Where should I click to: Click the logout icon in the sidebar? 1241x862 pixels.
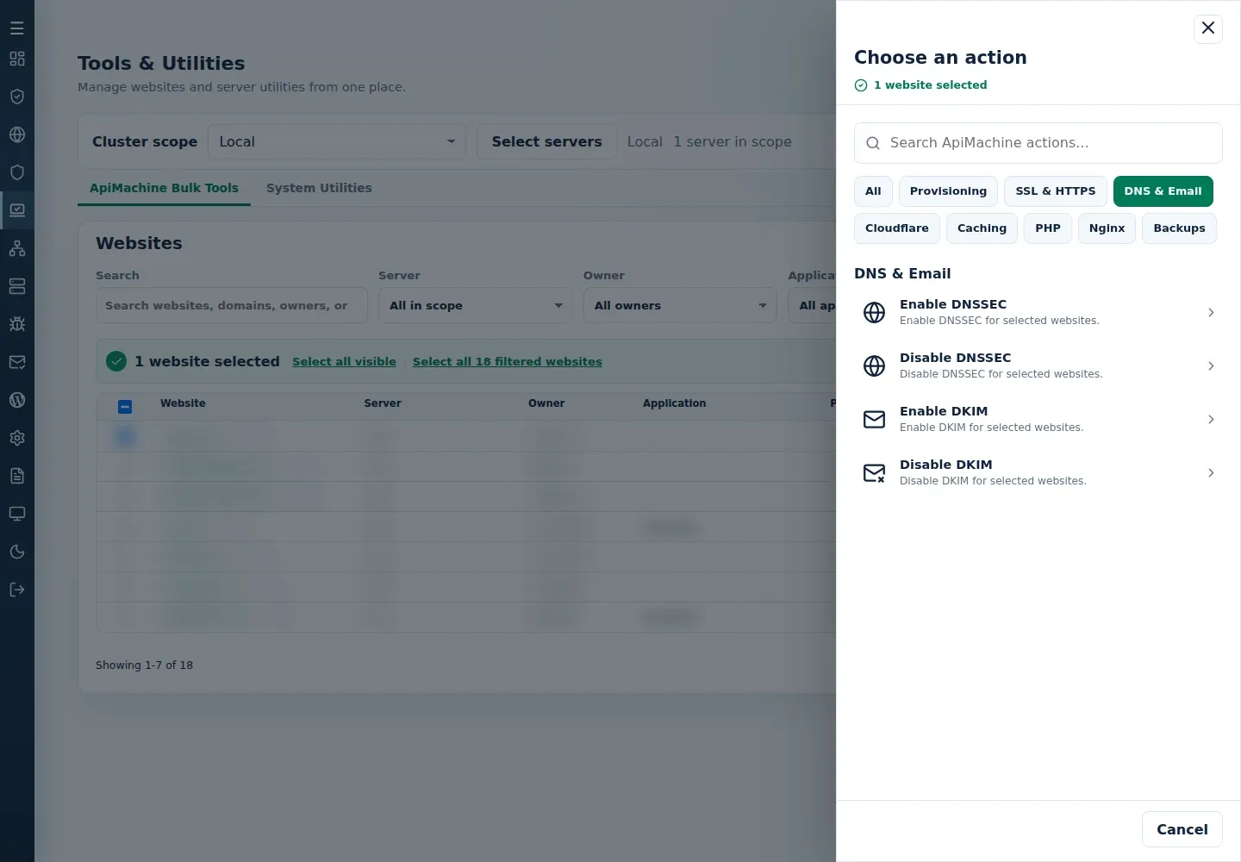coord(17,590)
